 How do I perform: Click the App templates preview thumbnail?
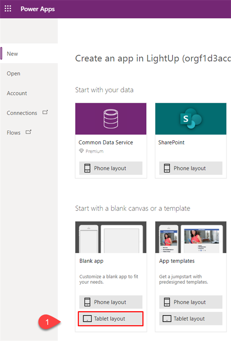pyautogui.click(x=191, y=237)
